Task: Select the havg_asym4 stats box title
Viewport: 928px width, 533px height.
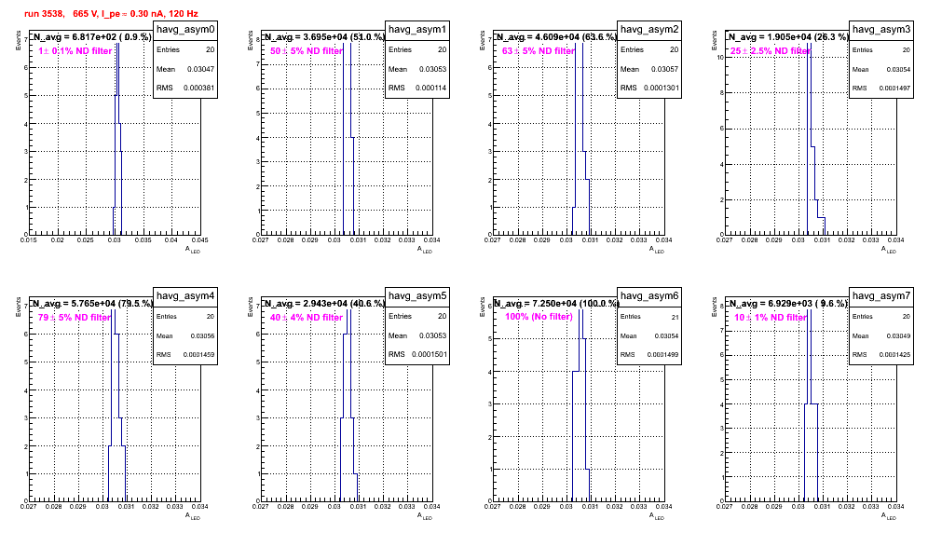Action: click(x=185, y=296)
